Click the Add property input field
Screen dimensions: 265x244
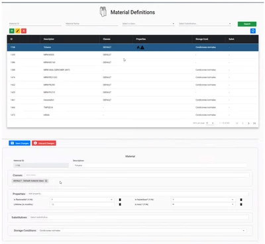(x=138, y=194)
